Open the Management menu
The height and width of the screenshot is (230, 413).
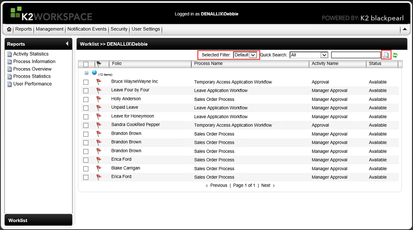[50, 29]
